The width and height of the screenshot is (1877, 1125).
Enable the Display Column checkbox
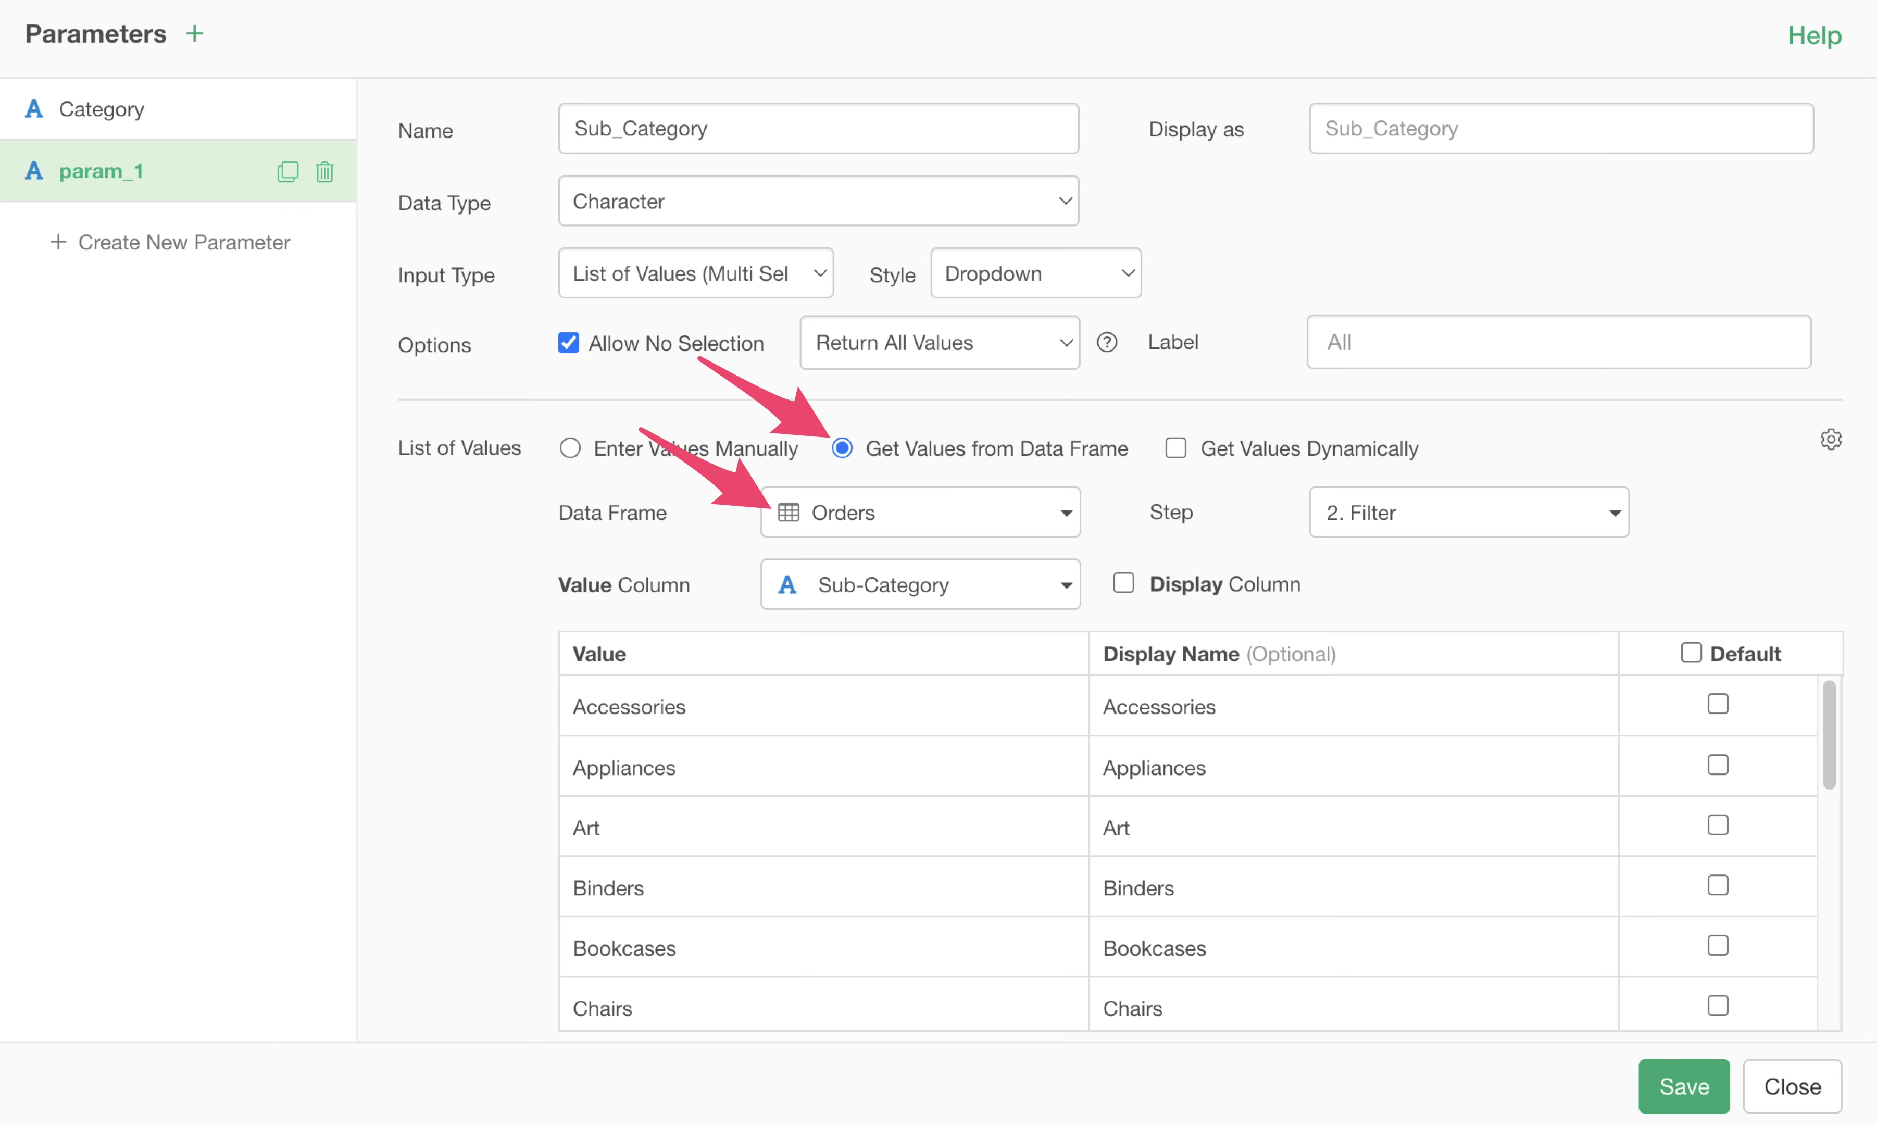[1123, 583]
